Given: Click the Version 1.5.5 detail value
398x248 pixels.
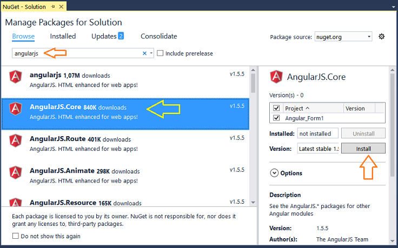Looking at the screenshot, I should coord(322,228).
